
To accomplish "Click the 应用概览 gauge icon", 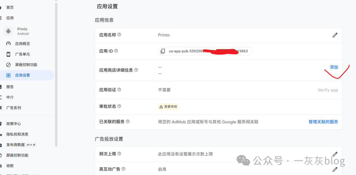I will 8,44.
